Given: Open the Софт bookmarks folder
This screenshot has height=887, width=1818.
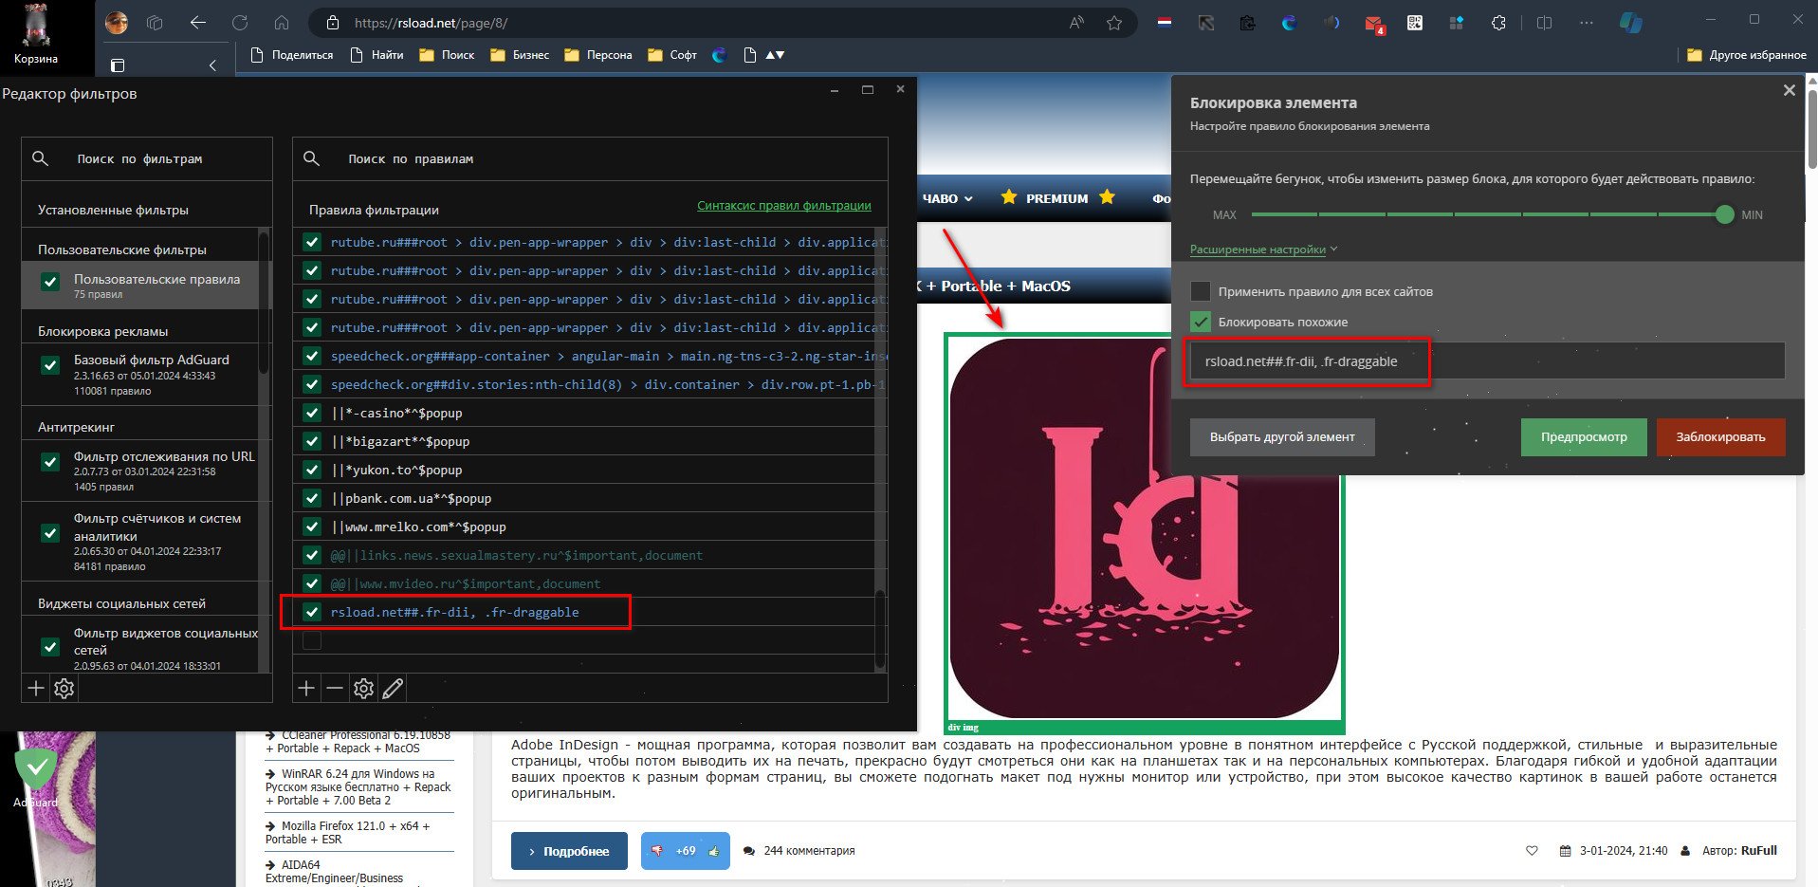Looking at the screenshot, I should click(x=672, y=55).
